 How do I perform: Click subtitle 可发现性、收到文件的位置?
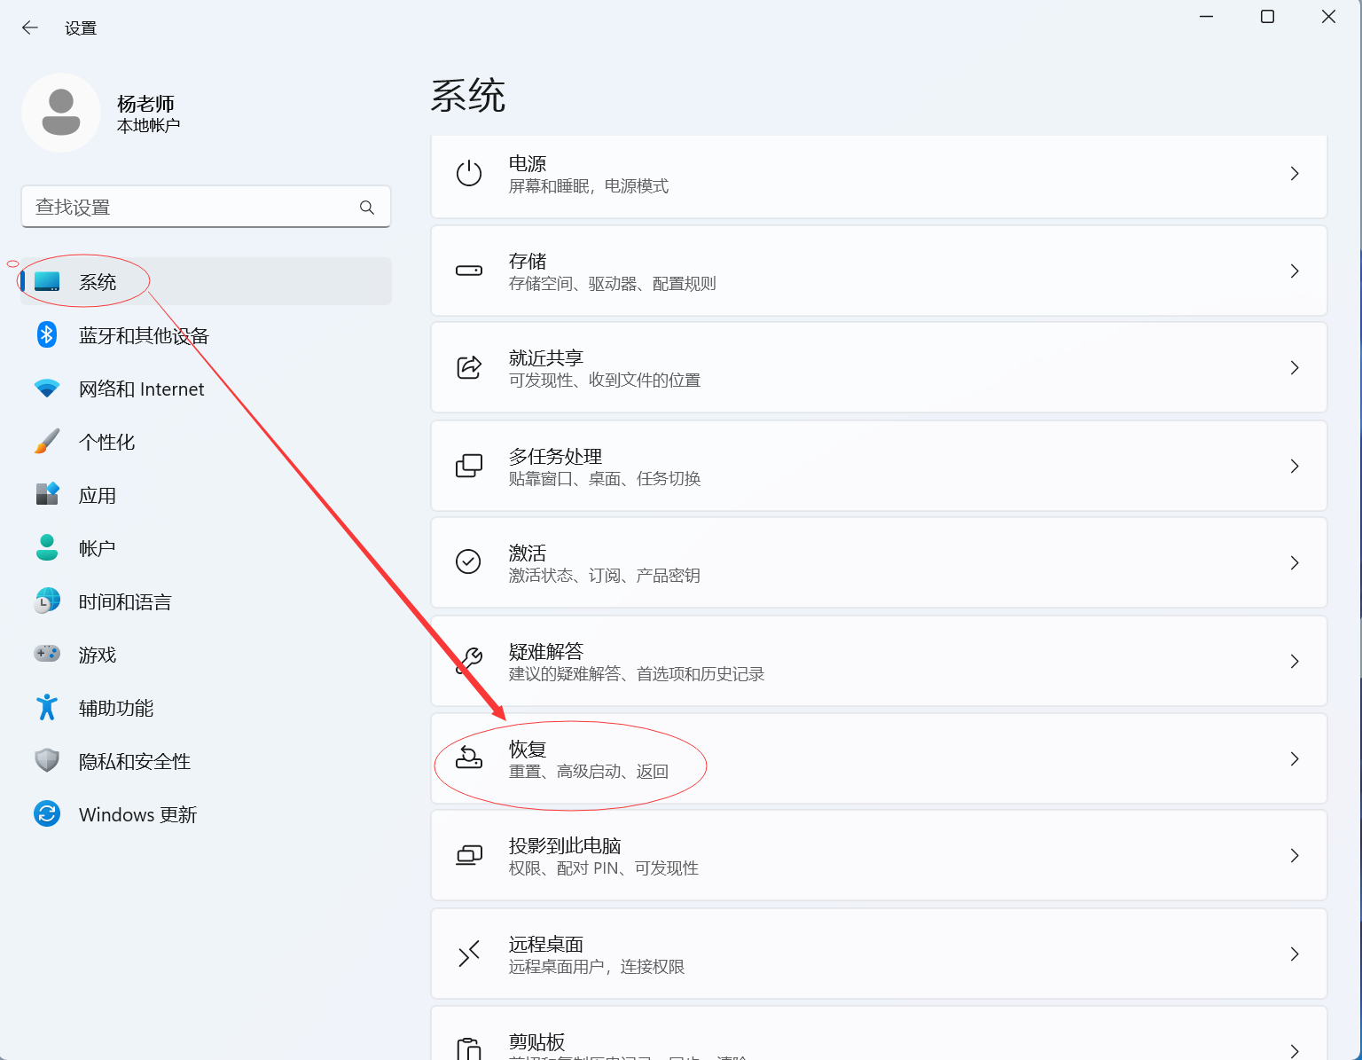[605, 381]
